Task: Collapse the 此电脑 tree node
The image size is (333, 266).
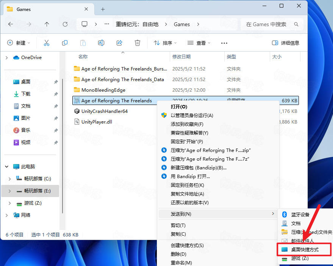Action: (6, 167)
